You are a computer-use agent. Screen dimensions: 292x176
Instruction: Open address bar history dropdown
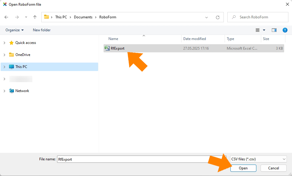(x=206, y=17)
